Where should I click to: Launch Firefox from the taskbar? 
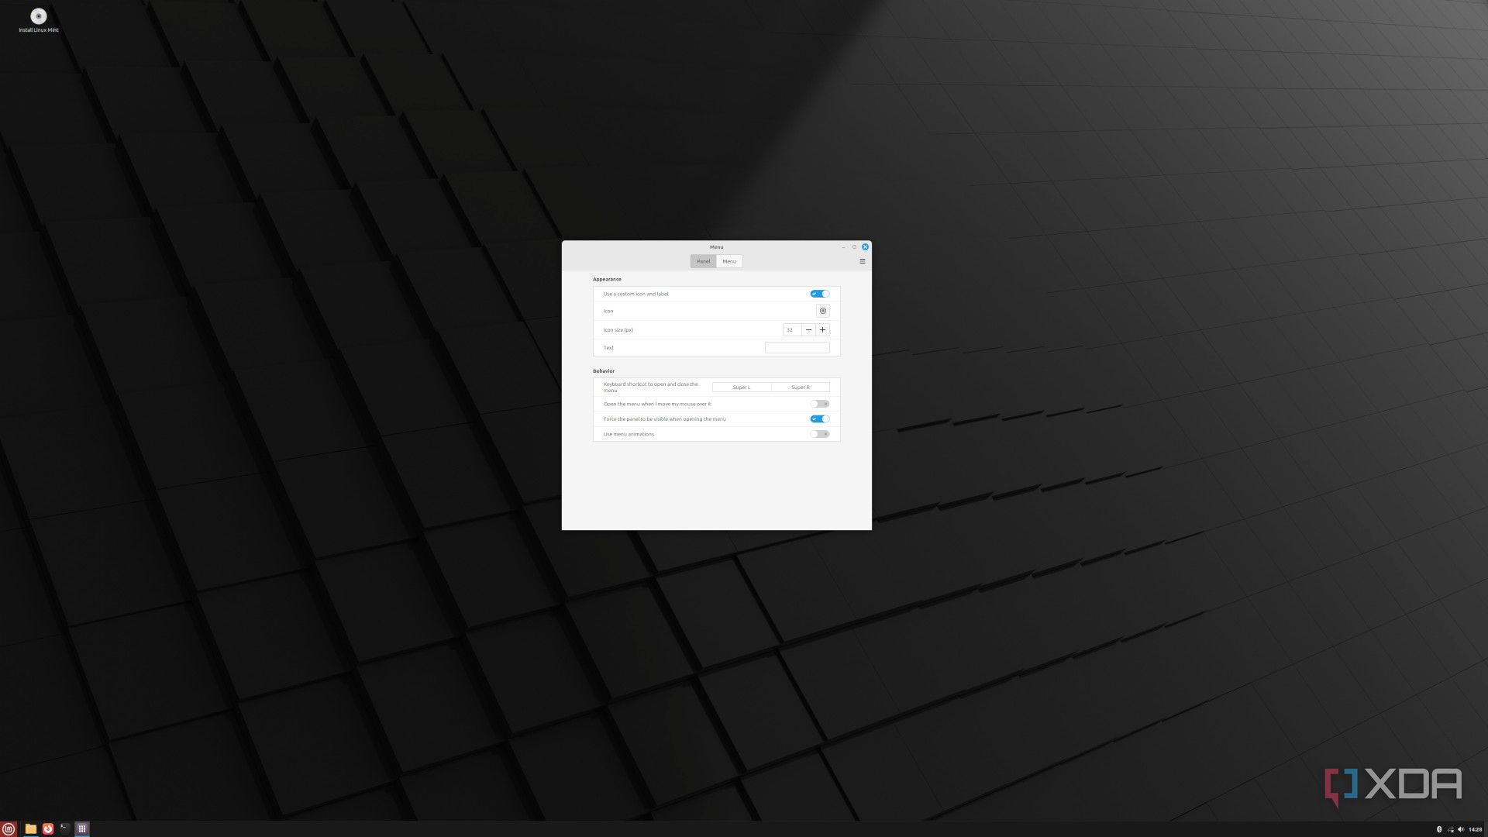click(x=48, y=828)
